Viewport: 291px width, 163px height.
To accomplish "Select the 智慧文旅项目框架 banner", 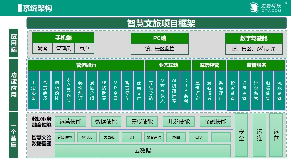I will [x=157, y=23].
